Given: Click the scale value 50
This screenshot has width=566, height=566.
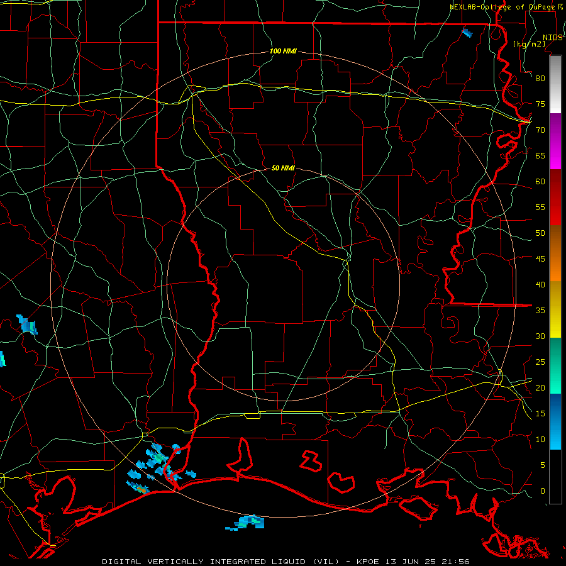Looking at the screenshot, I should pyautogui.click(x=540, y=233).
